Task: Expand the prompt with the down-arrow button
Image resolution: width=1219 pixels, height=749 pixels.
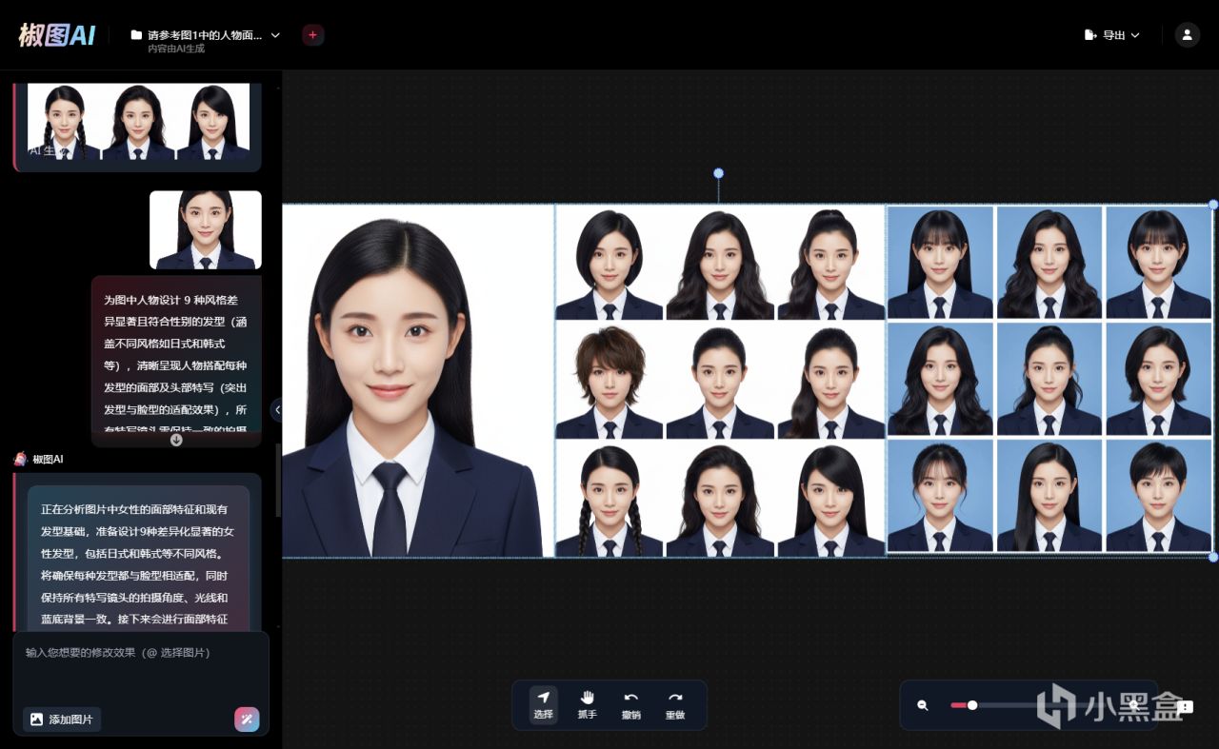Action: click(x=176, y=439)
